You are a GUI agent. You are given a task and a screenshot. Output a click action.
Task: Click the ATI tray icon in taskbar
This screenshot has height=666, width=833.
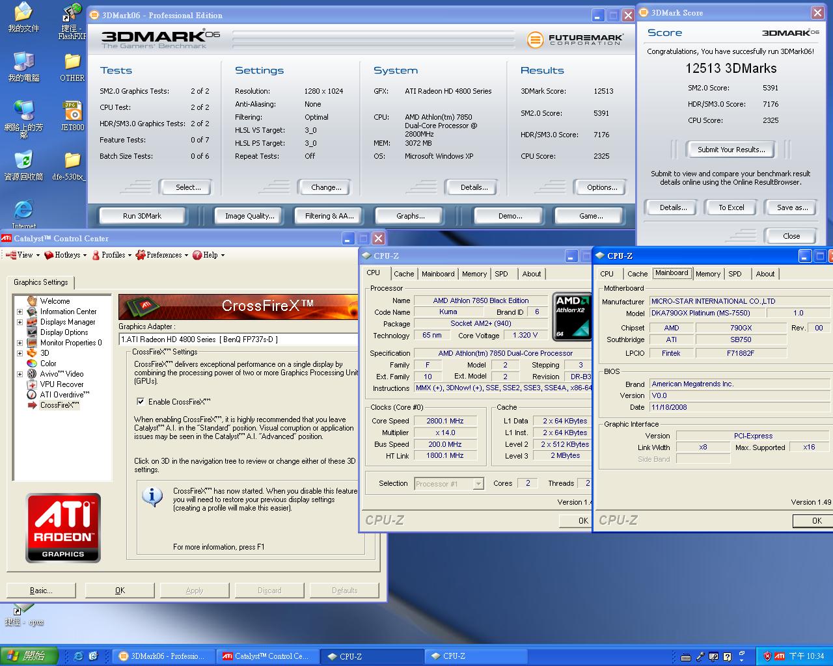779,656
